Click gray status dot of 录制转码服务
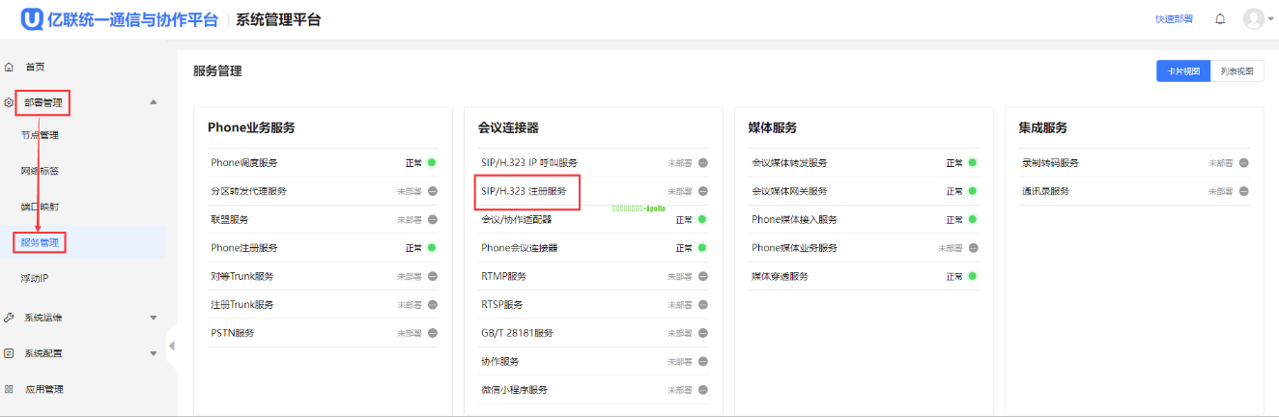The height and width of the screenshot is (417, 1279). click(x=1243, y=163)
